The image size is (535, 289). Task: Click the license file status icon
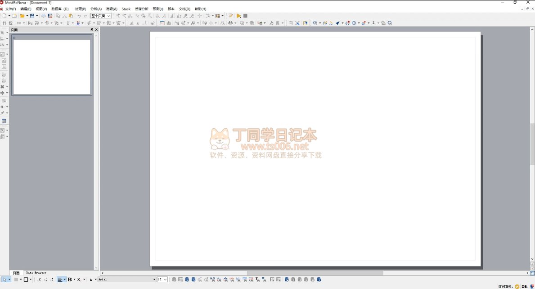517,286
